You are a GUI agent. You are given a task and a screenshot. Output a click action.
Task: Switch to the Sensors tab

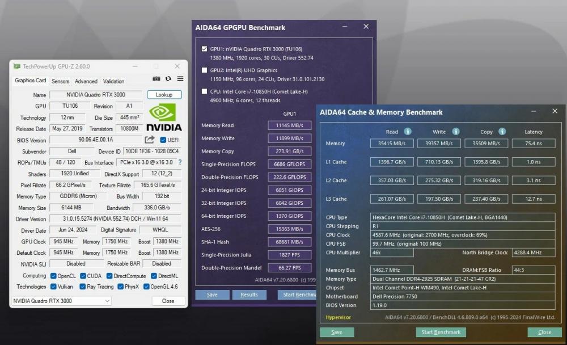61,81
